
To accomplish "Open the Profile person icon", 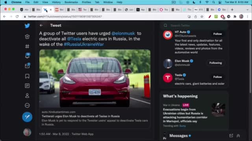I will 27,96.
